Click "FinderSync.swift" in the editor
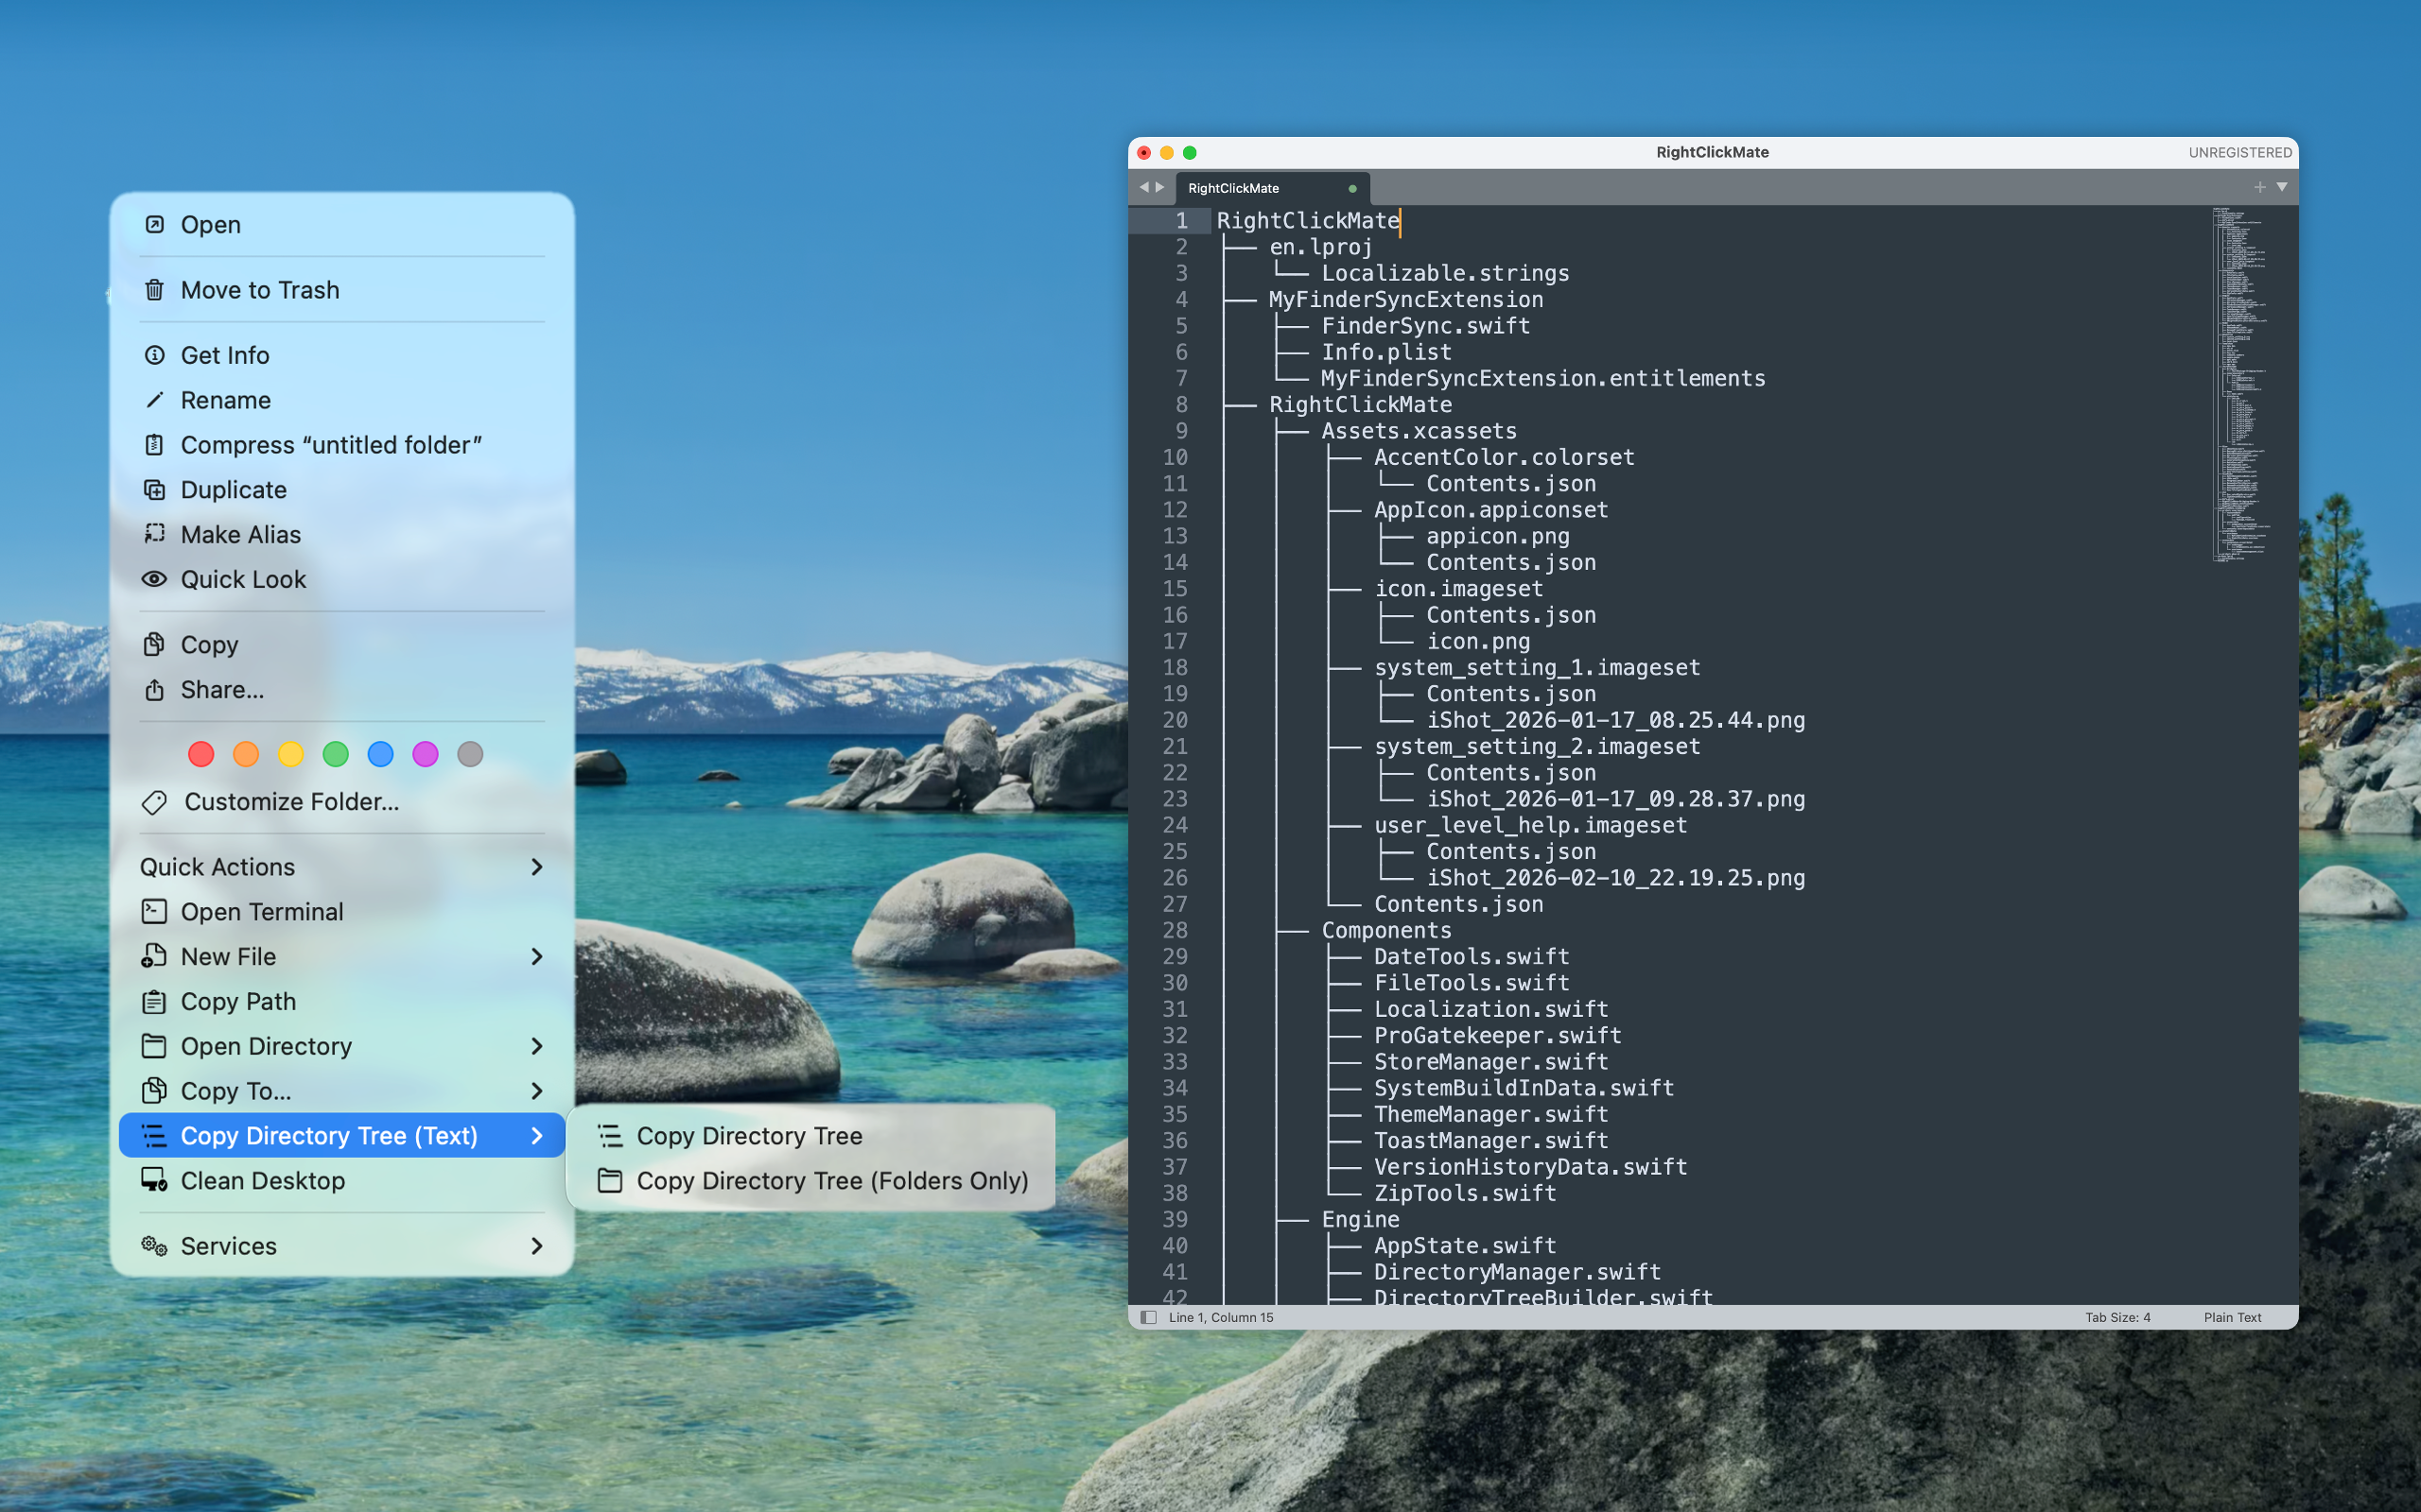2421x1512 pixels. click(x=1425, y=325)
